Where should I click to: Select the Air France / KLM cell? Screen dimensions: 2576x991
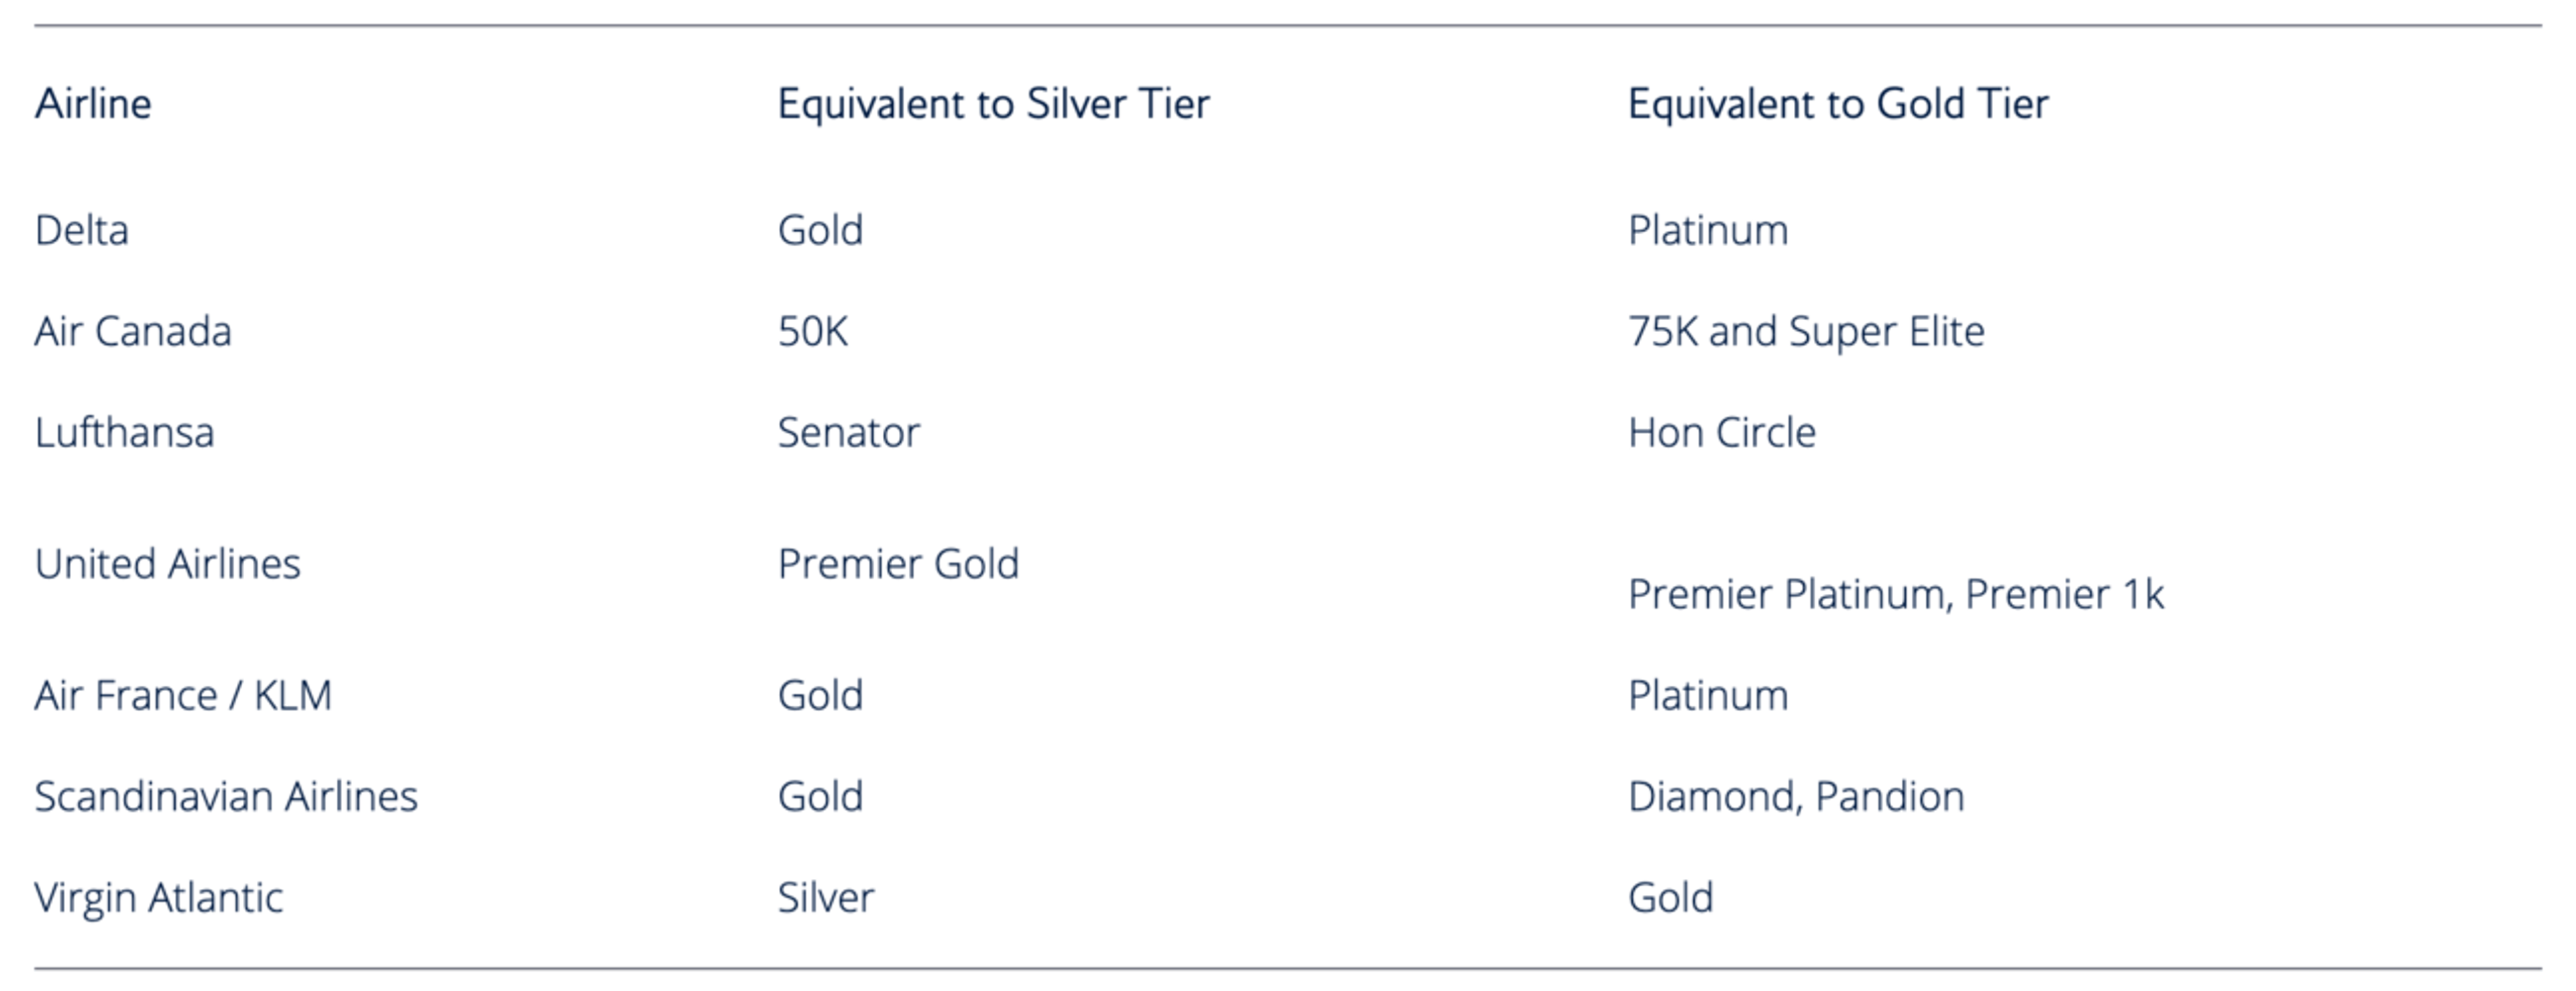183,695
